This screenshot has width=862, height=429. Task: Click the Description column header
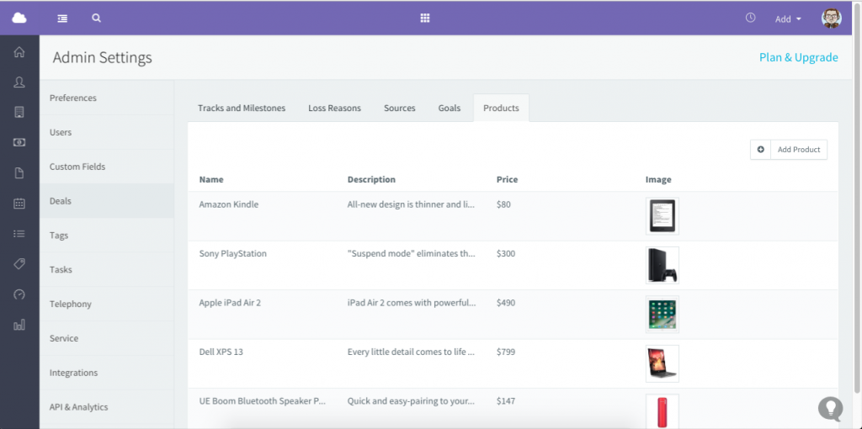371,180
